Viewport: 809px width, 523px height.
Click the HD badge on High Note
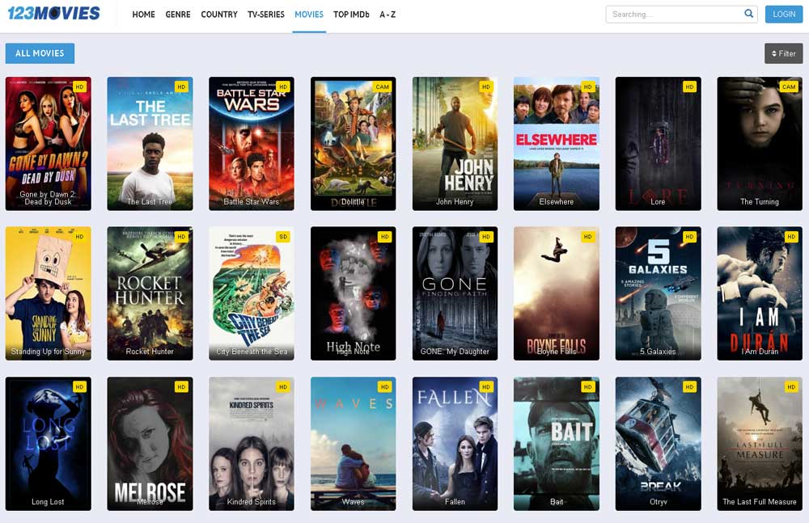coord(384,237)
